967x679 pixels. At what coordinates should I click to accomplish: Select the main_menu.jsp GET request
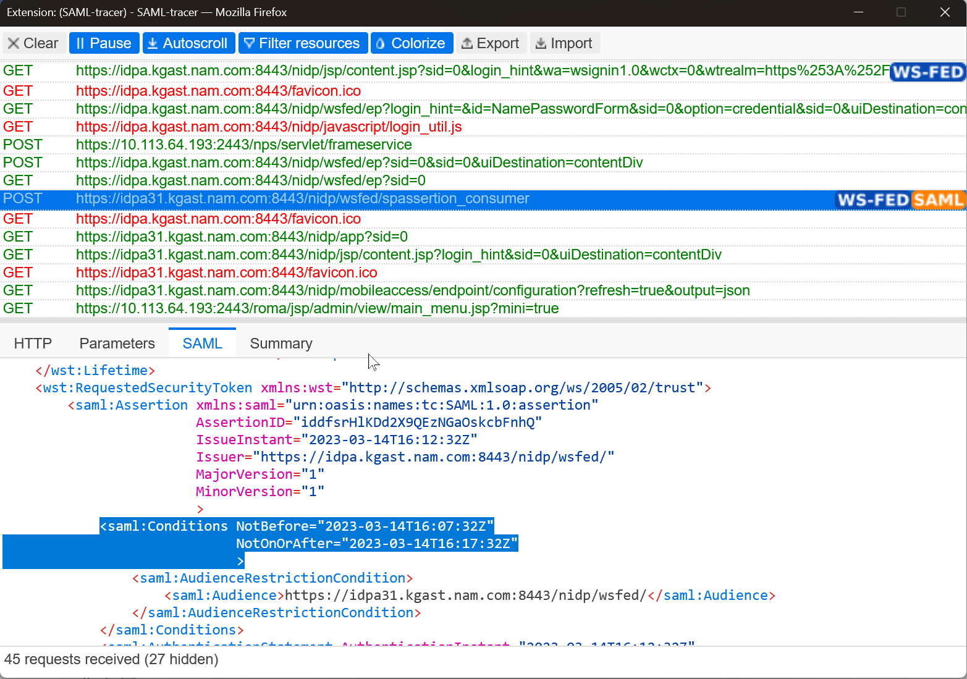tap(317, 308)
